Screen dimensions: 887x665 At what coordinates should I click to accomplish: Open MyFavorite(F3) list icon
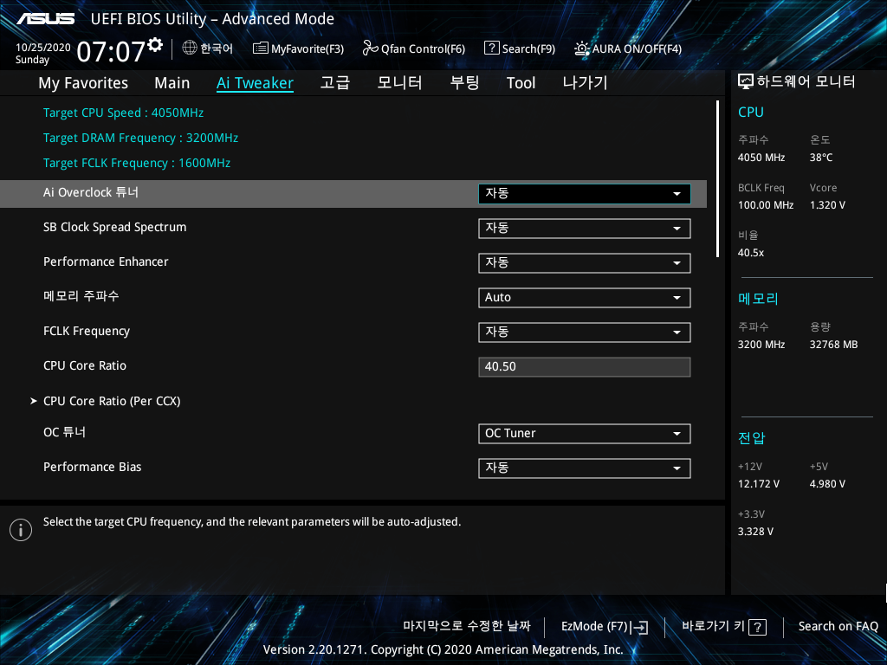click(260, 48)
